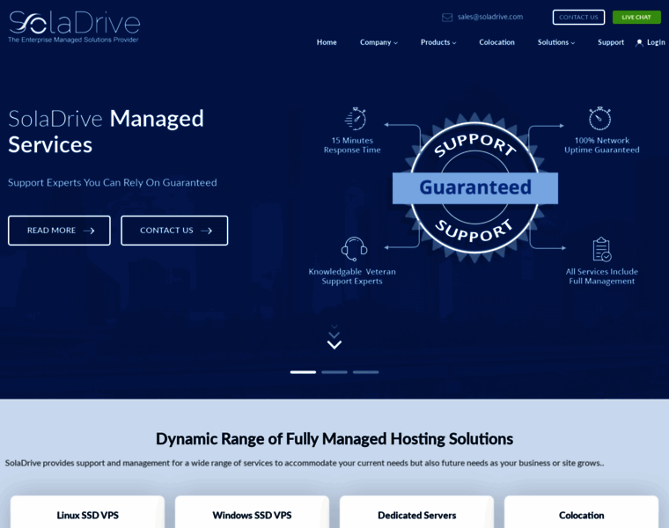
Task: Select the third slide indicator
Action: (366, 372)
